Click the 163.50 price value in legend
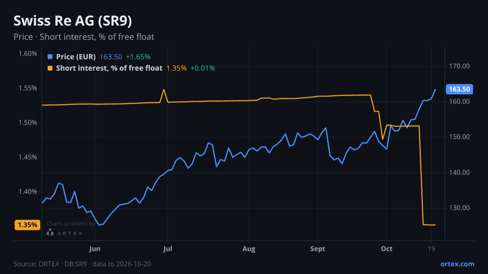This screenshot has height=274, width=488. tap(111, 57)
